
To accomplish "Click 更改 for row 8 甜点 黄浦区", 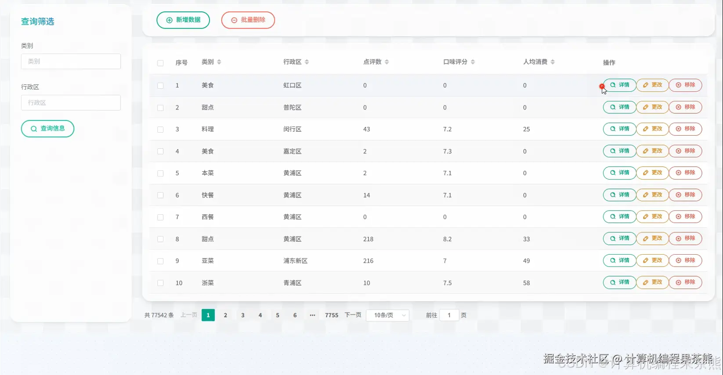I will [x=652, y=238].
